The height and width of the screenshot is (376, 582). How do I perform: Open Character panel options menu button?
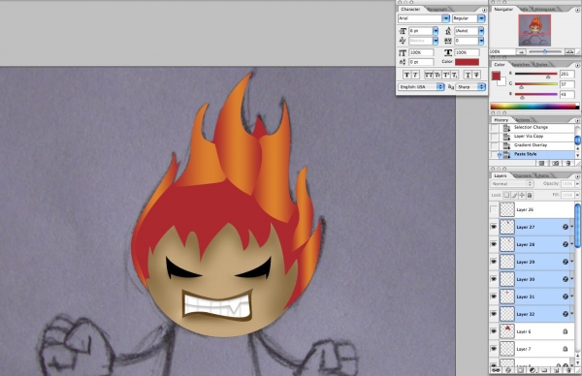coord(484,10)
